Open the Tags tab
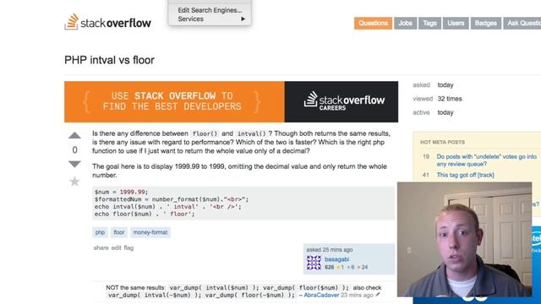This screenshot has height=304, width=541. 430,23
